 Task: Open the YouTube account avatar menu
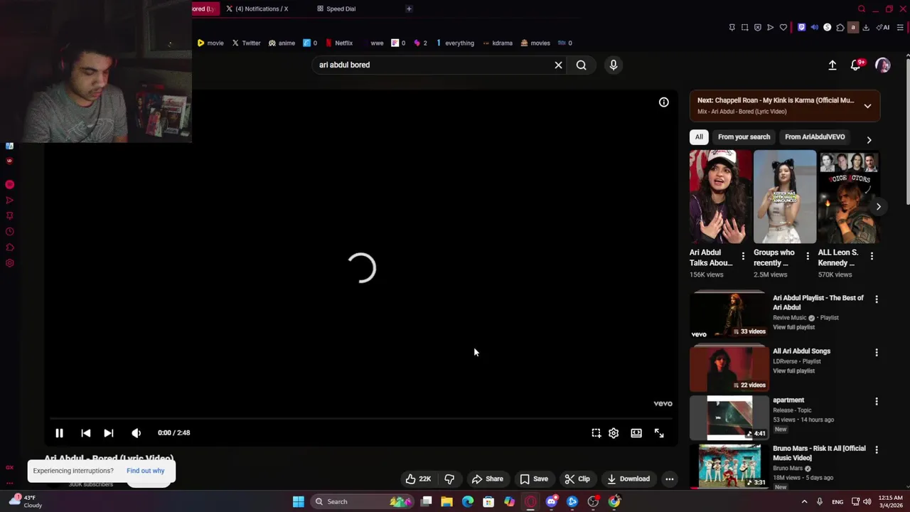883,65
